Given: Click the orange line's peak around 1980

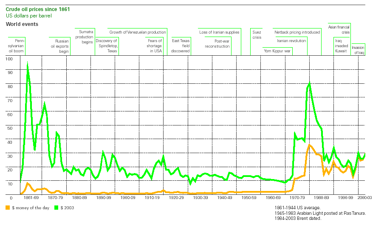Looking at the screenshot, I should 309,145.
